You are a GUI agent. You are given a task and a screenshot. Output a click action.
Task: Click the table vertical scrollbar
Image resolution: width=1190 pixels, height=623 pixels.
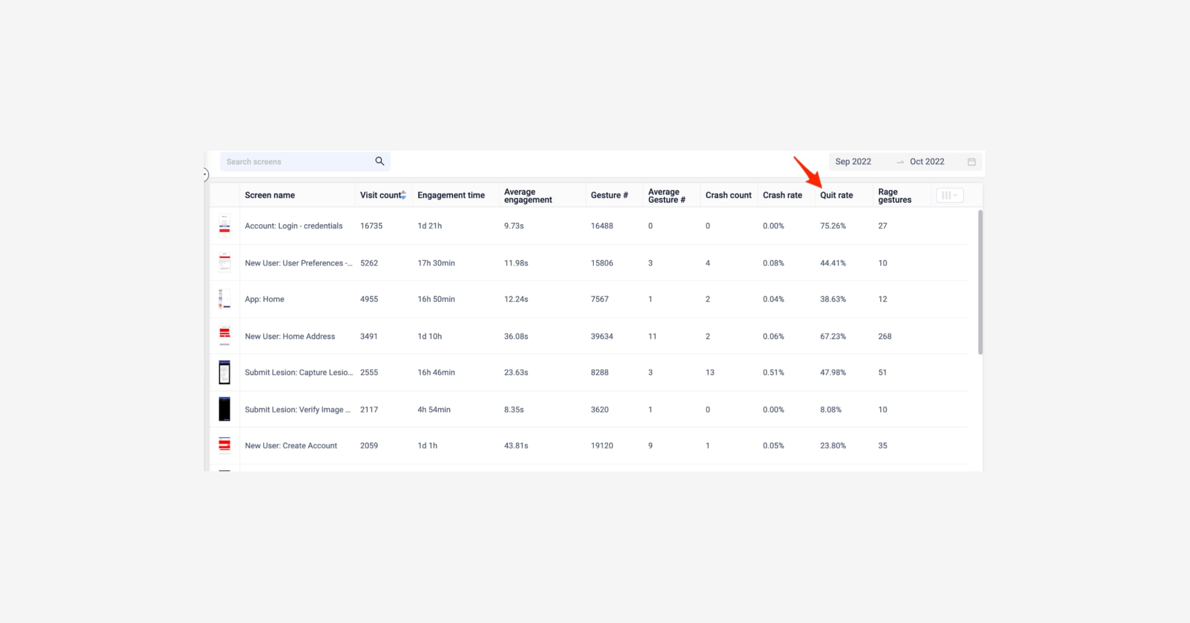pos(980,282)
